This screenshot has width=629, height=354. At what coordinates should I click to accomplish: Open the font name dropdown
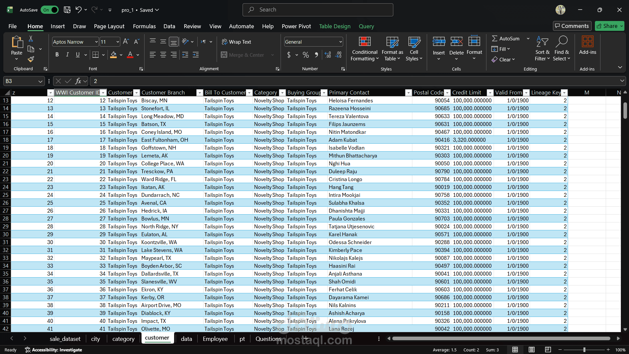(96, 42)
